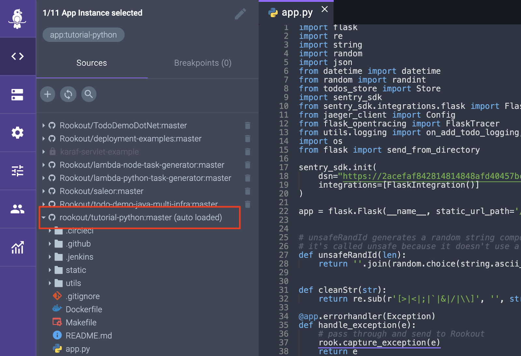Delete Rookout/saleor:master source
Screen dimensions: 521x356
[247, 191]
